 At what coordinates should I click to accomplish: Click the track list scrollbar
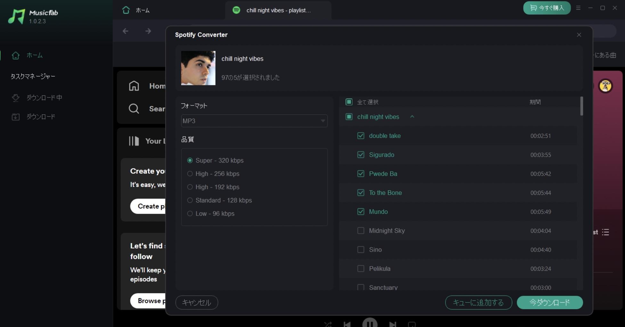[x=581, y=106]
